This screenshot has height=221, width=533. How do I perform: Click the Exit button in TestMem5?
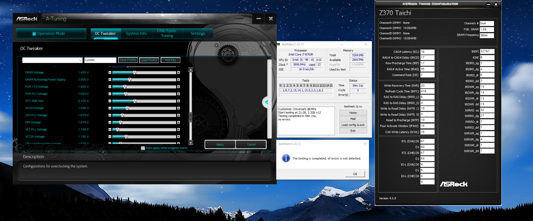click(353, 131)
